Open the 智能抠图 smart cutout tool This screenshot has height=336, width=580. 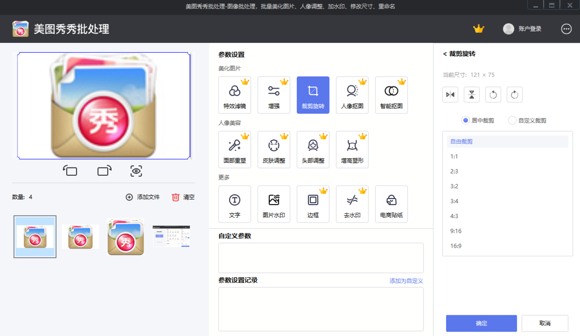pyautogui.click(x=391, y=95)
